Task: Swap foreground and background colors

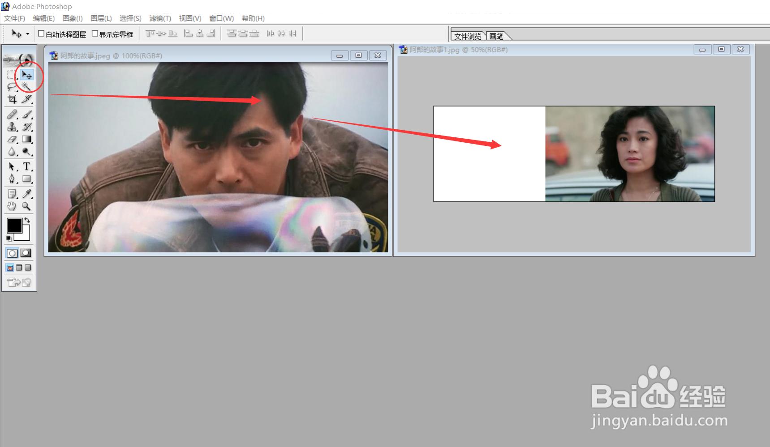Action: click(27, 220)
